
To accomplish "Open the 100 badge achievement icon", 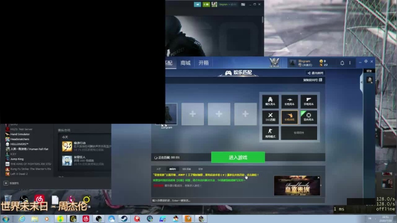I will (x=67, y=161).
